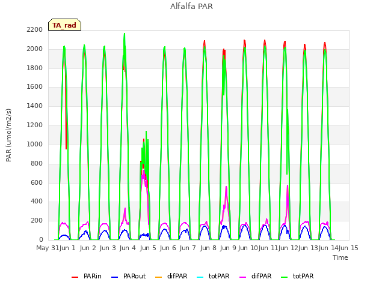Click the magenta-marked difPAR legend label
Screen dimensions: 385x288
pos(262,276)
